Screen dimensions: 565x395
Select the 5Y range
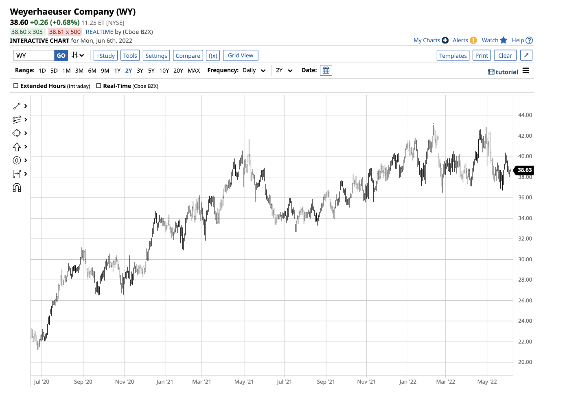coord(151,71)
